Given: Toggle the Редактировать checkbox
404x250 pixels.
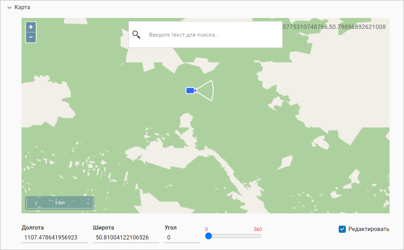Looking at the screenshot, I should tap(342, 229).
